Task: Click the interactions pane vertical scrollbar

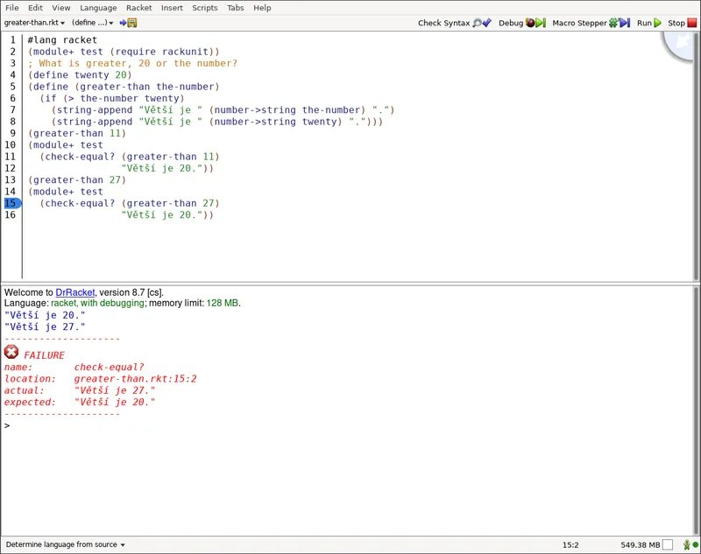Action: coord(697,410)
